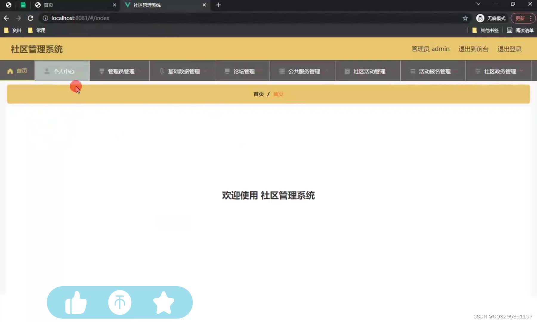This screenshot has width=537, height=322.
Task: Click the microphone icon beside 基础数据管理
Action: coord(162,71)
